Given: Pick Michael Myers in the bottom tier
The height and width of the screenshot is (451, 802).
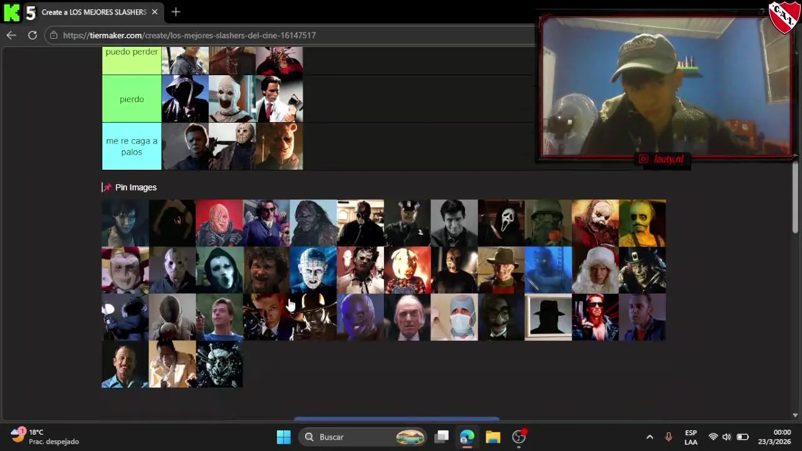Looking at the screenshot, I should tap(185, 147).
